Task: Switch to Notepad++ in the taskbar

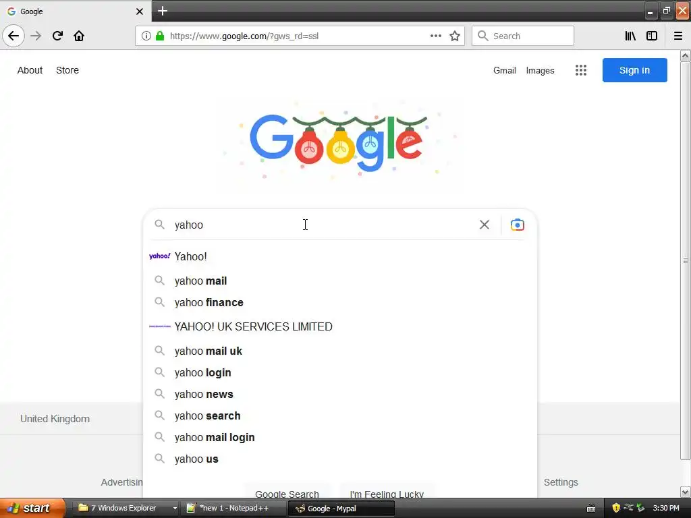Action: tap(233, 509)
